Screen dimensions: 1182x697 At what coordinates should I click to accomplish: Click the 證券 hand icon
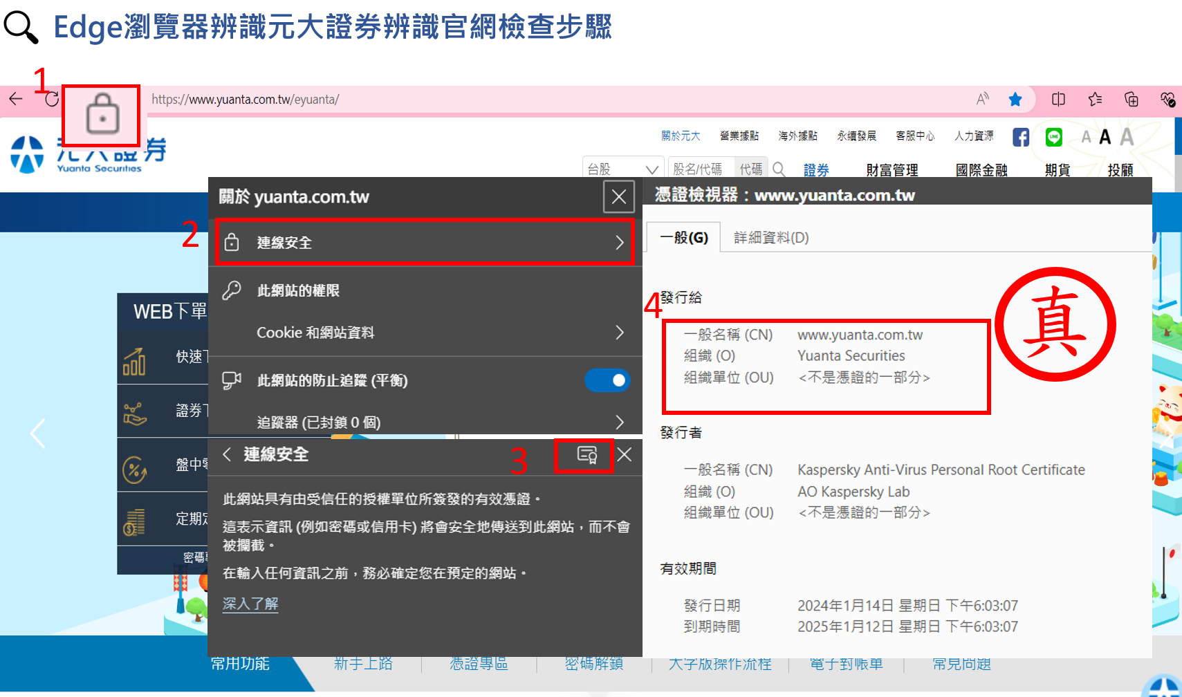pyautogui.click(x=134, y=413)
